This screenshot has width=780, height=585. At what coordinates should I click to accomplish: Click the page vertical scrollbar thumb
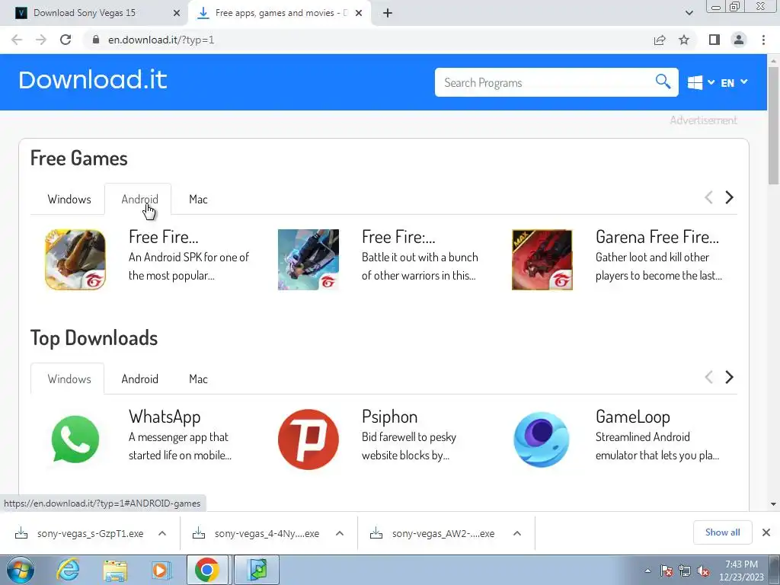773,124
